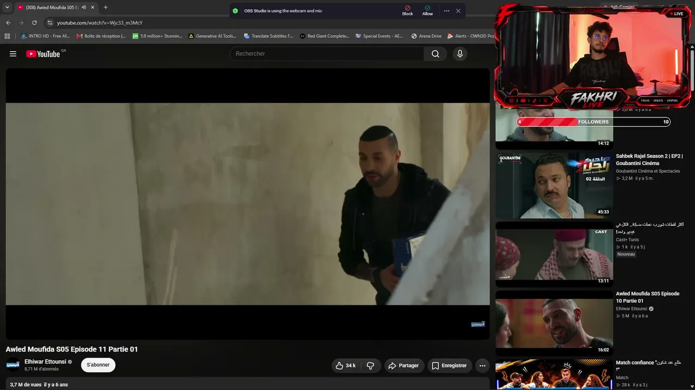
Task: Focus the Rechercher search box
Action: pos(327,54)
